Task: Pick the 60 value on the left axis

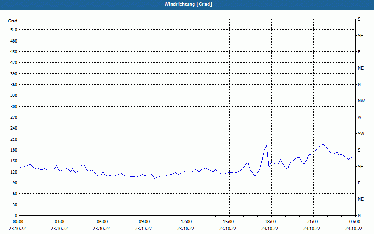Action: 15,194
